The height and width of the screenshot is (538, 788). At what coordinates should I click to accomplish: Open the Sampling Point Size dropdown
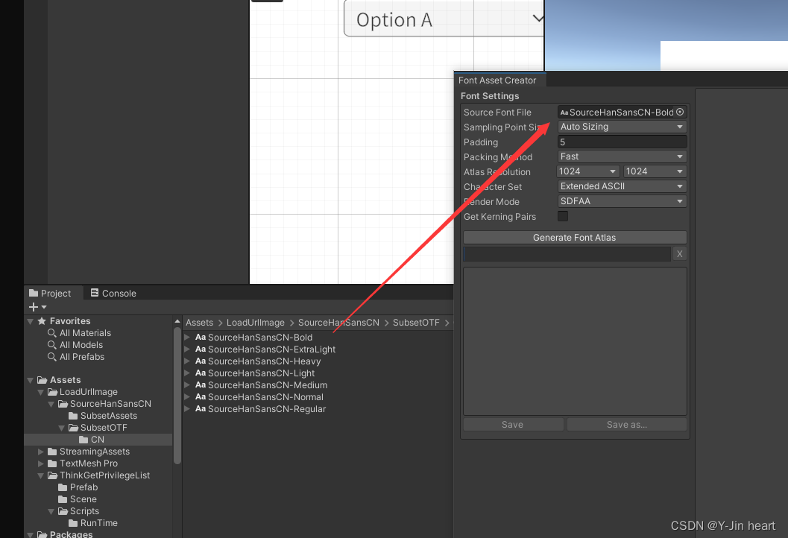pos(622,127)
